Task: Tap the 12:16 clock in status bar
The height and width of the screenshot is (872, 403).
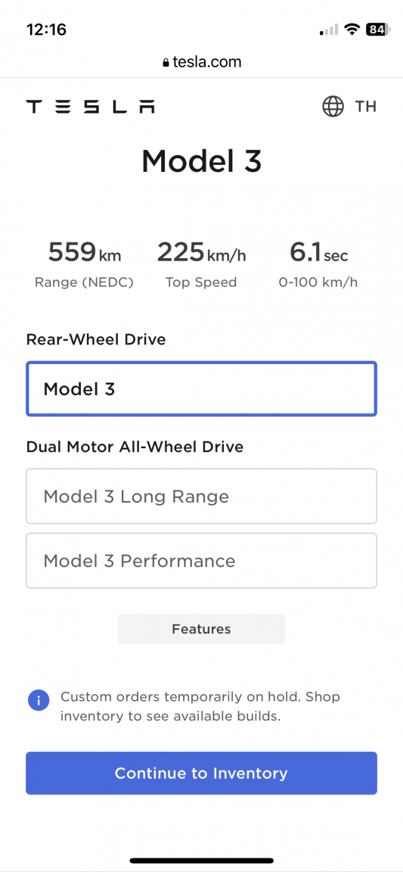Action: tap(47, 30)
